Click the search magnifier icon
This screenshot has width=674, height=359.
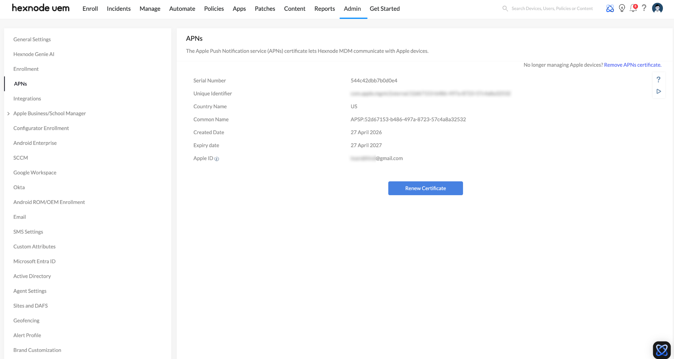tap(505, 8)
